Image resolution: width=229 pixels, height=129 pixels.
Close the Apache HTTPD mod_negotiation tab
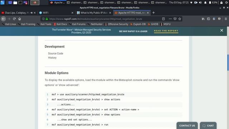pyautogui.click(x=148, y=13)
